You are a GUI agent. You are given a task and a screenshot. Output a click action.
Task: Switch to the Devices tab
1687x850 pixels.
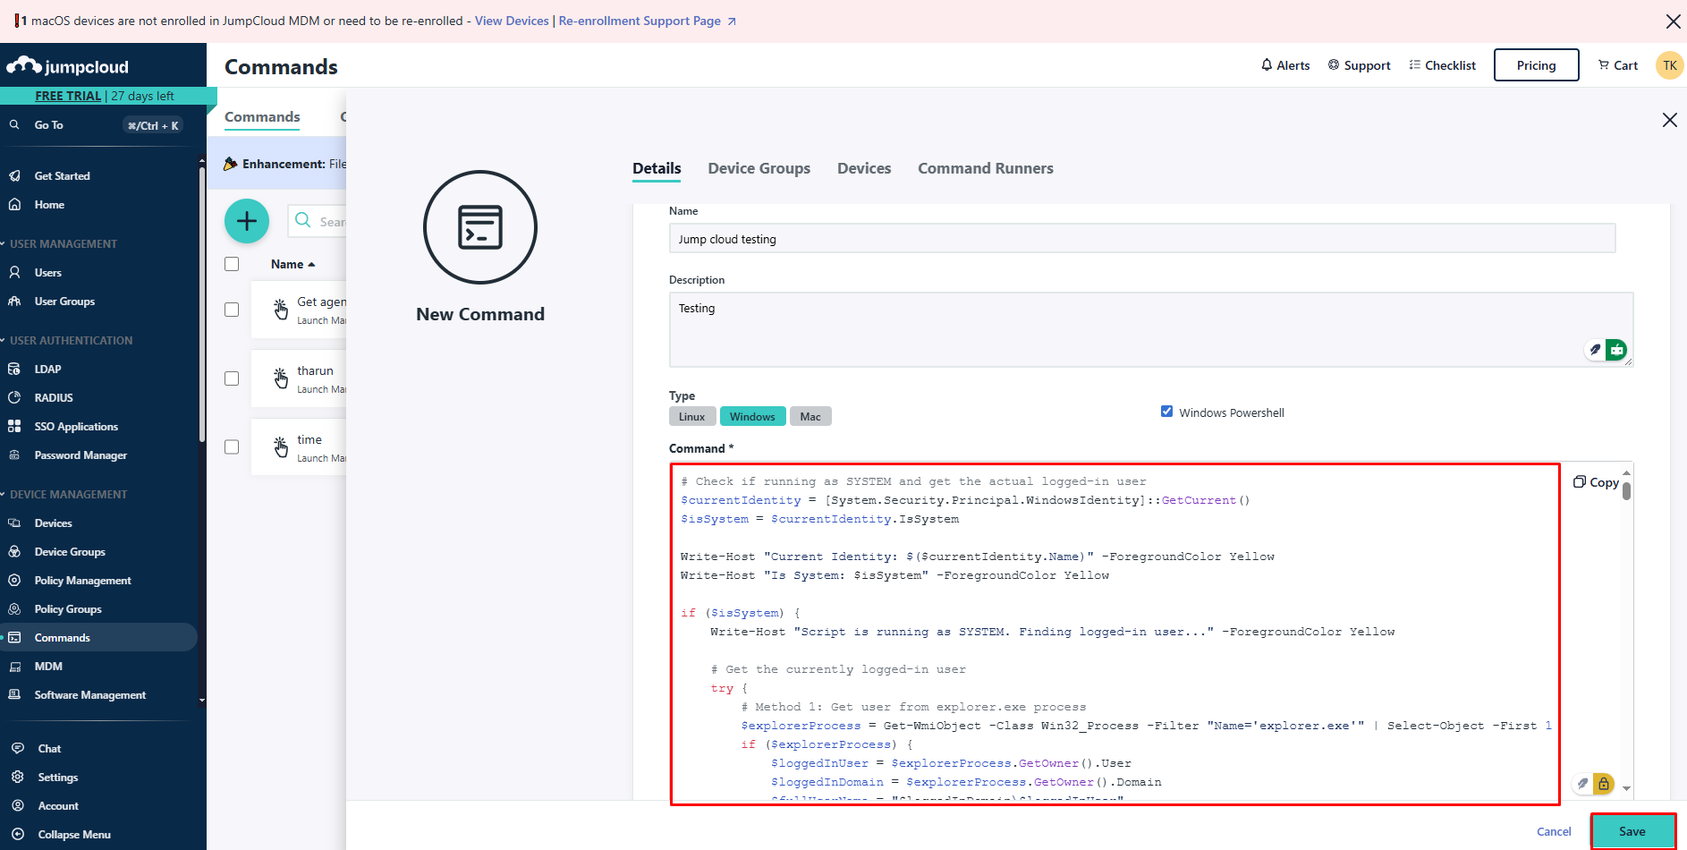pos(864,168)
